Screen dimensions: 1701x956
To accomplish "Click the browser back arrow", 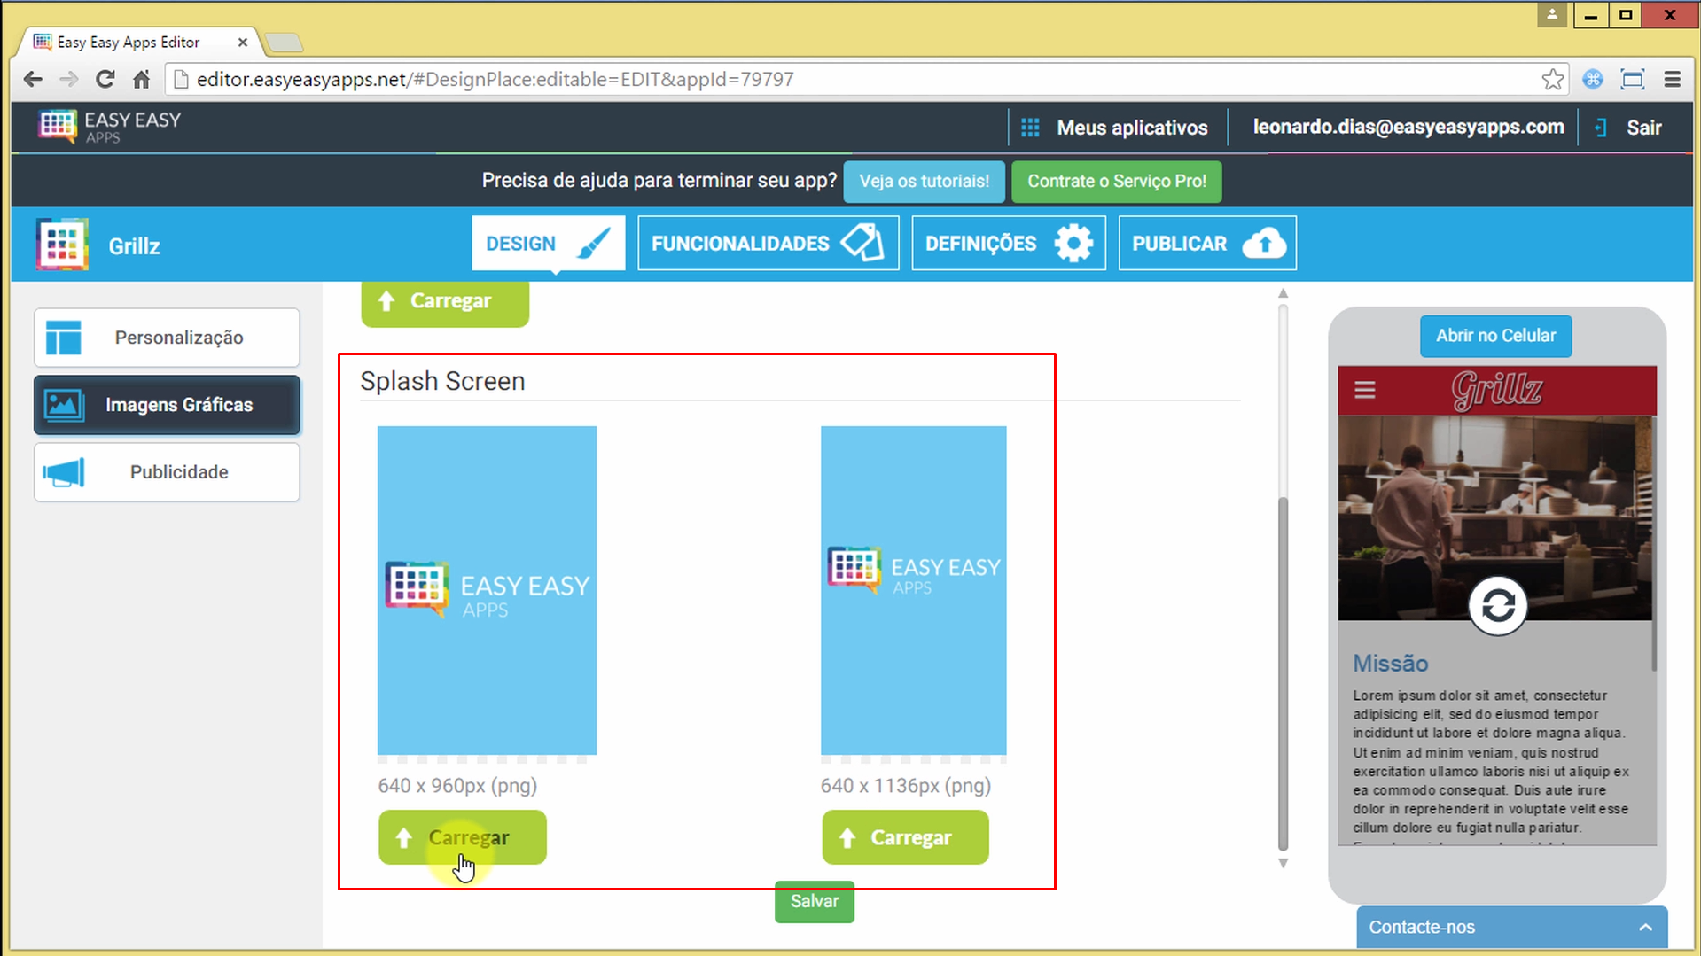I will pyautogui.click(x=33, y=80).
